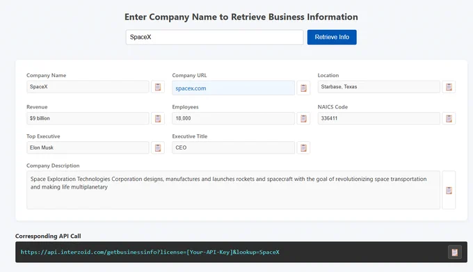Copy the Location value Starbase, Texas
Screen dimensions: 473x272
(449, 87)
